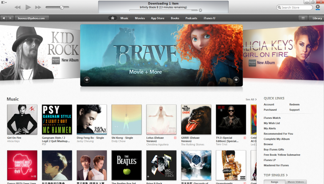Screen dimensions: 324x184
Task: Switch Top Singles to Music Videos
Action: point(296,182)
